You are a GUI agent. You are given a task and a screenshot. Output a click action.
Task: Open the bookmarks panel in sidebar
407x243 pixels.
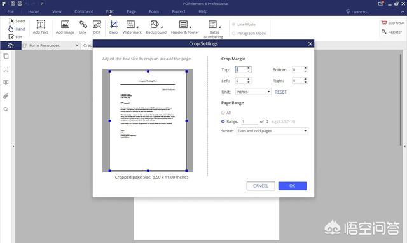pyautogui.click(x=6, y=69)
